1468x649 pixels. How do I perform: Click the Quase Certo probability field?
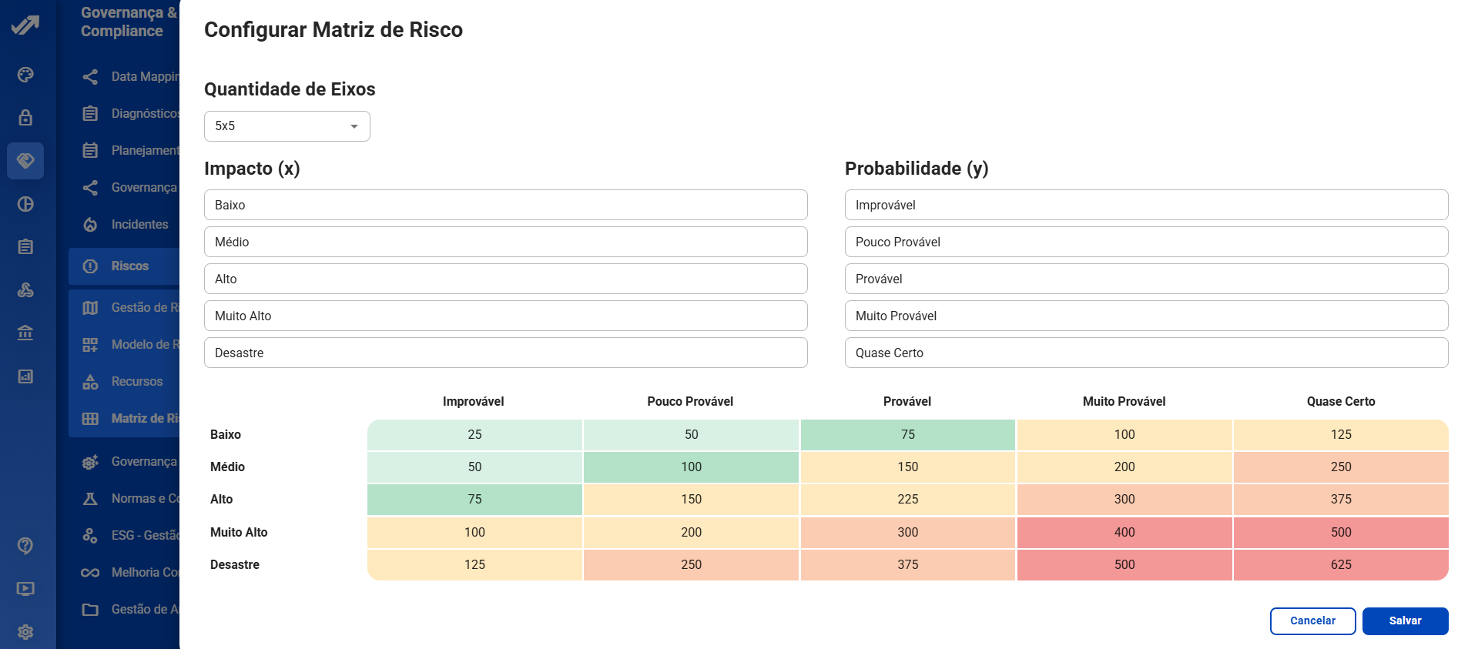1146,353
